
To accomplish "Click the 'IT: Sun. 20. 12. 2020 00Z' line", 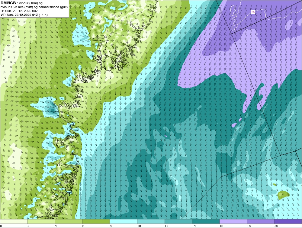I will [x=19, y=11].
